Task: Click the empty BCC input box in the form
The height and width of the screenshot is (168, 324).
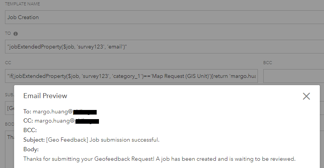Action: [293, 76]
